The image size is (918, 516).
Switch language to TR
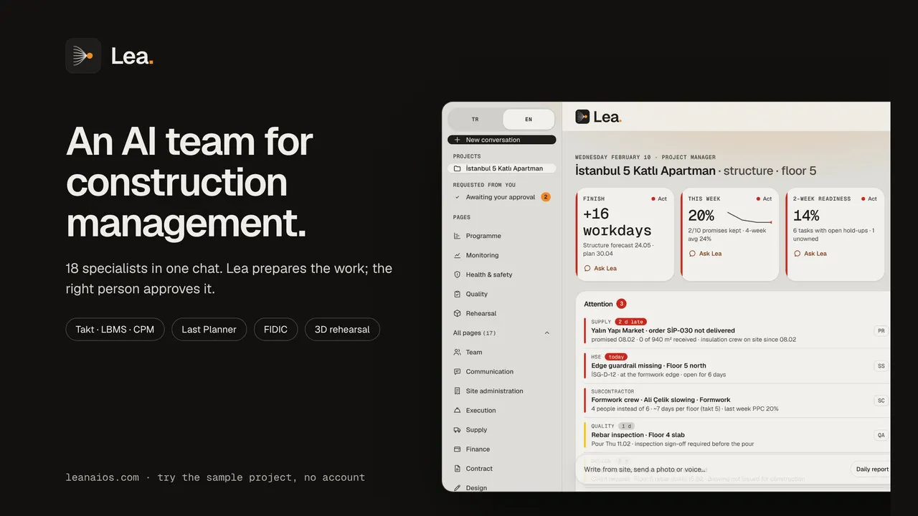(475, 119)
